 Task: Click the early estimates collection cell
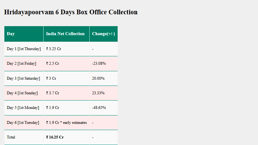tap(66, 123)
